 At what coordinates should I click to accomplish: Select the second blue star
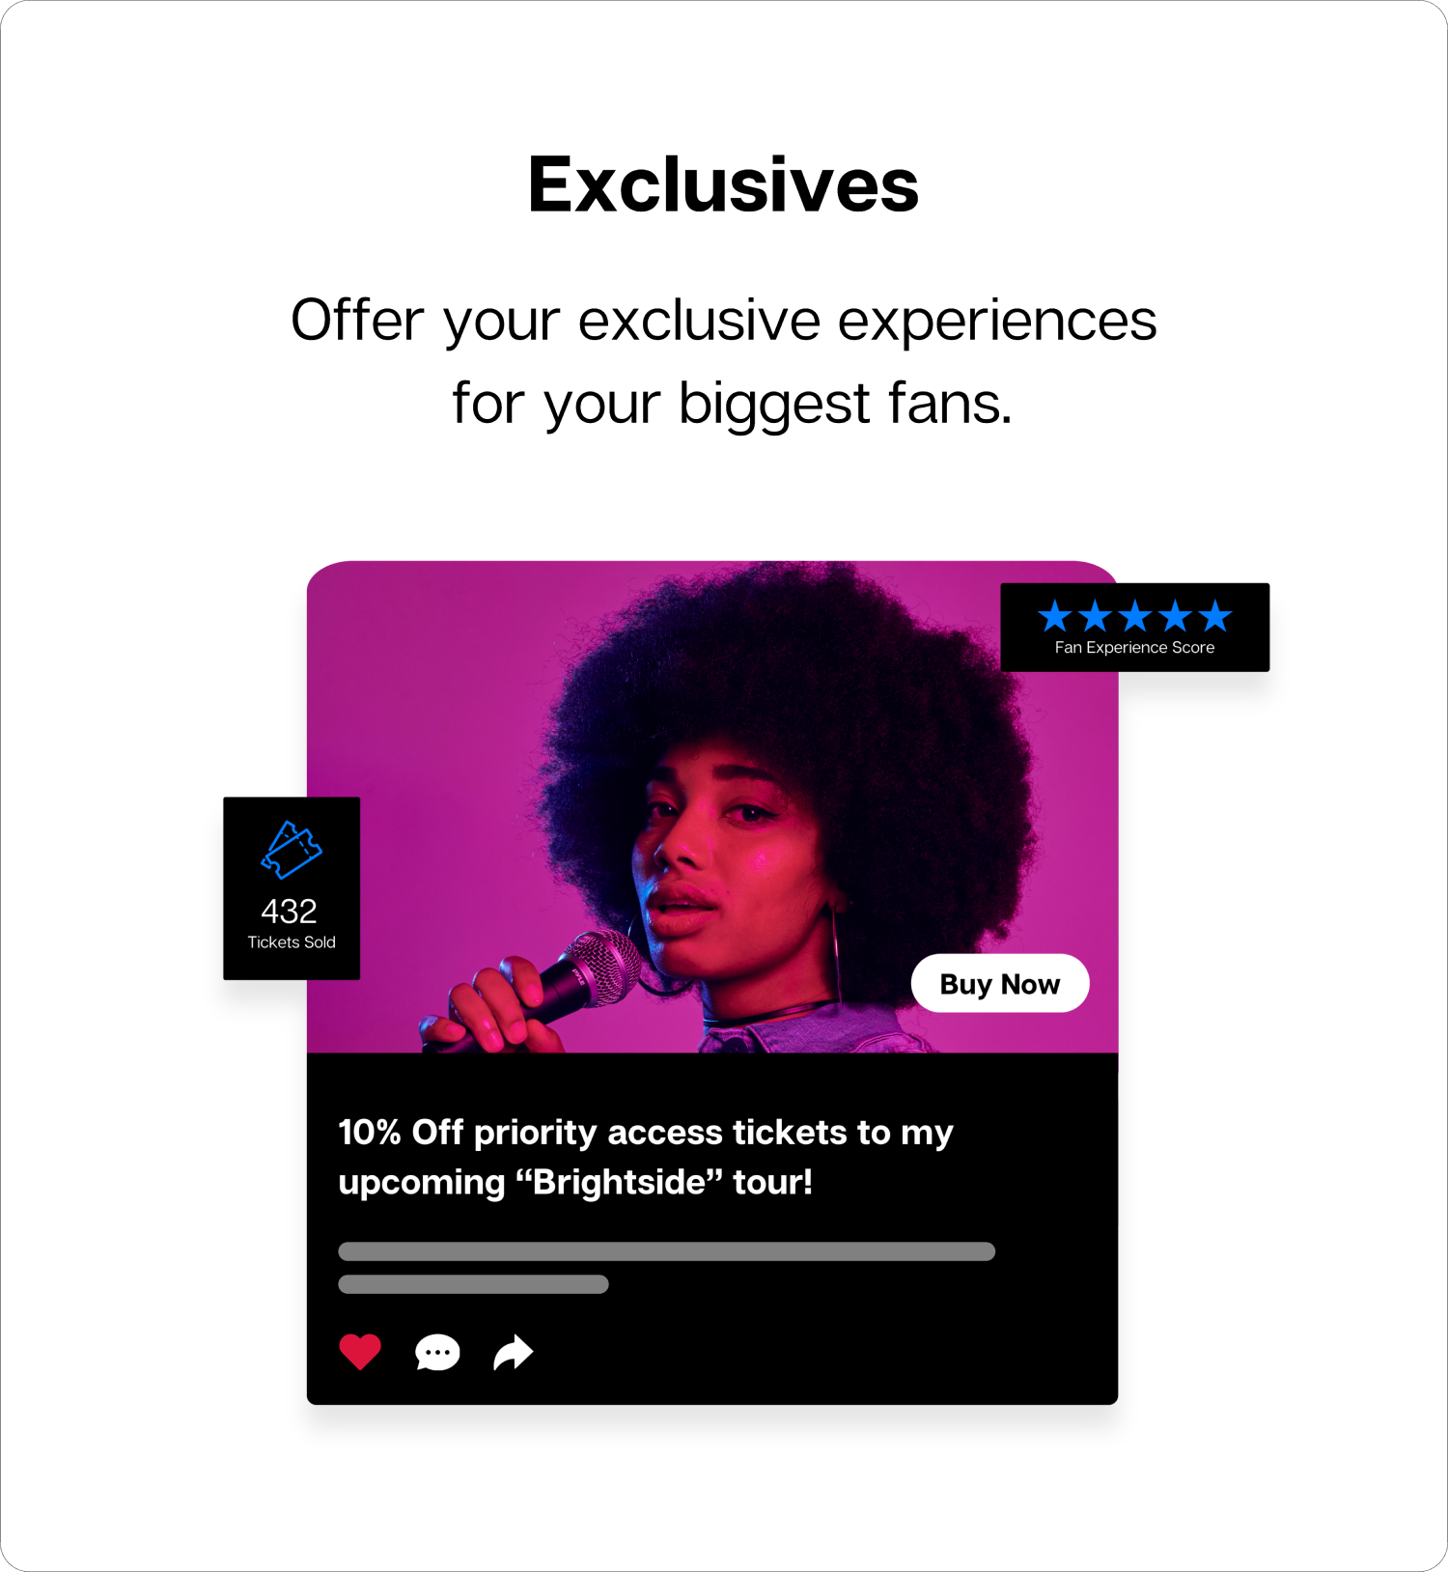coord(1095,615)
